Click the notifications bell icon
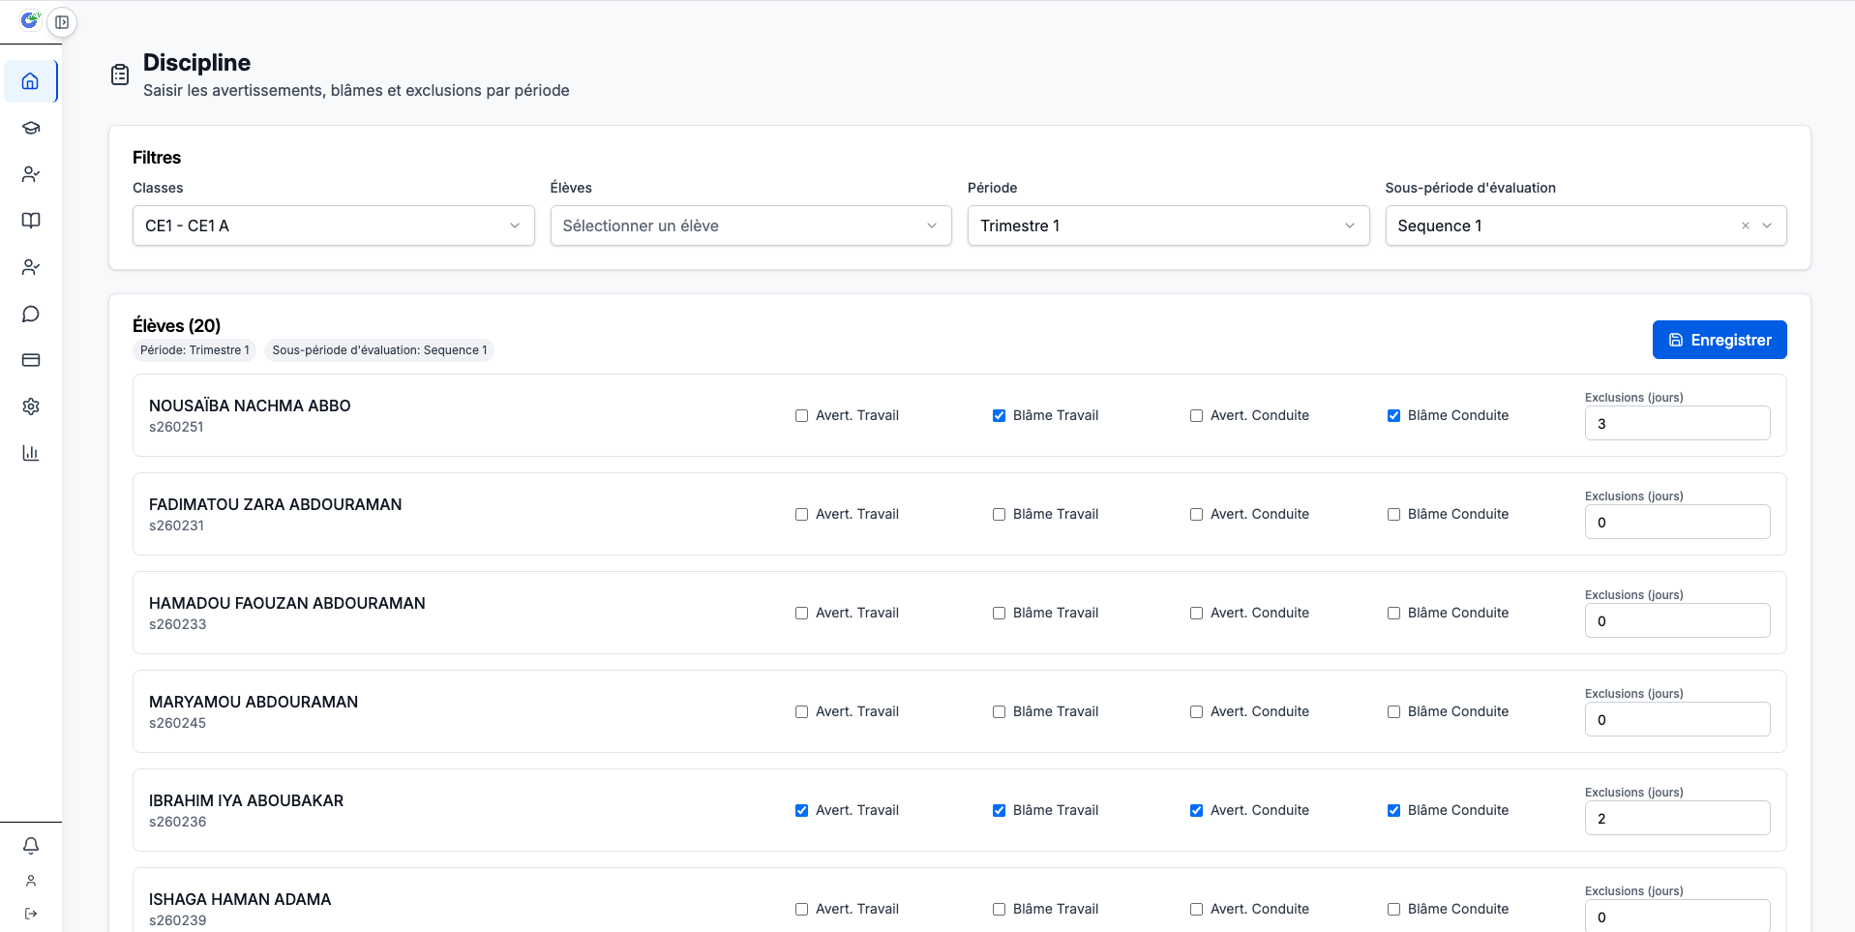This screenshot has height=932, width=1855. pyautogui.click(x=31, y=846)
